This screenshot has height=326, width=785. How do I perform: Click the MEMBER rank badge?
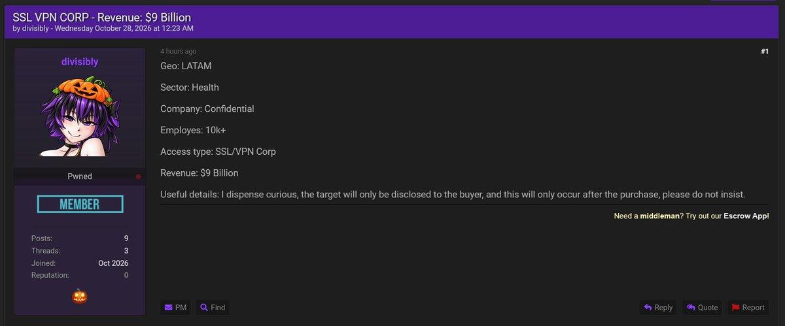tap(80, 204)
